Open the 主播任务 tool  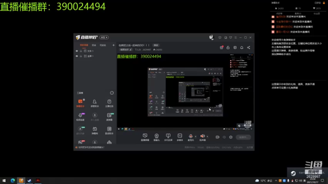click(109, 103)
